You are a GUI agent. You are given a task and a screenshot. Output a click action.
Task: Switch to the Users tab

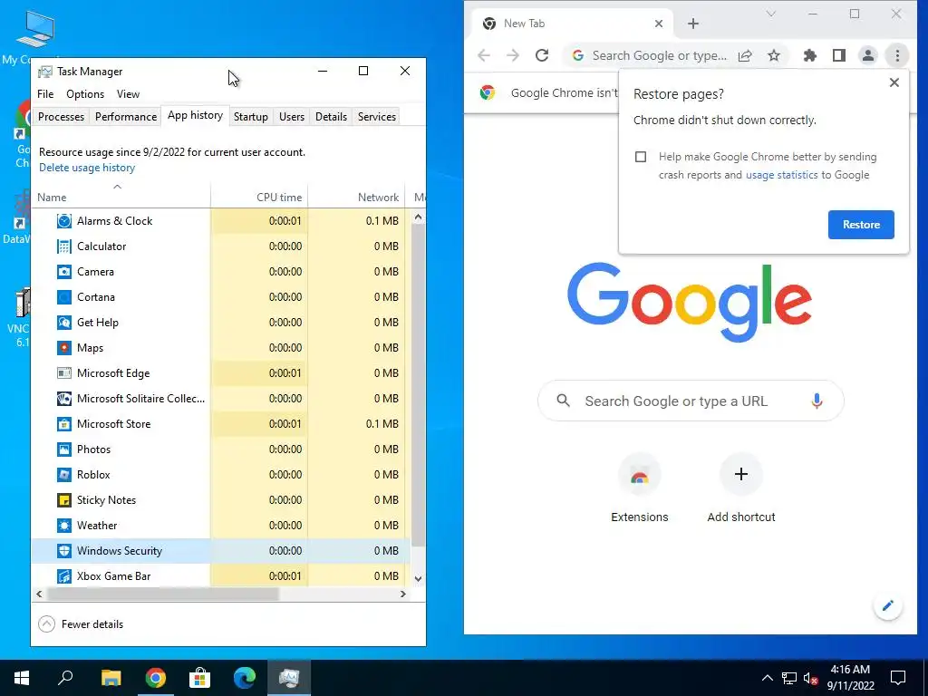coord(291,117)
